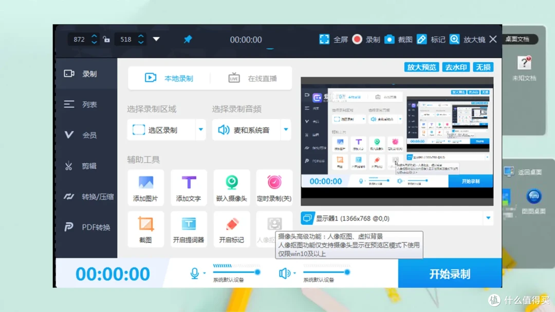Open the 列表 sidebar section
The width and height of the screenshot is (555, 312).
pos(86,104)
